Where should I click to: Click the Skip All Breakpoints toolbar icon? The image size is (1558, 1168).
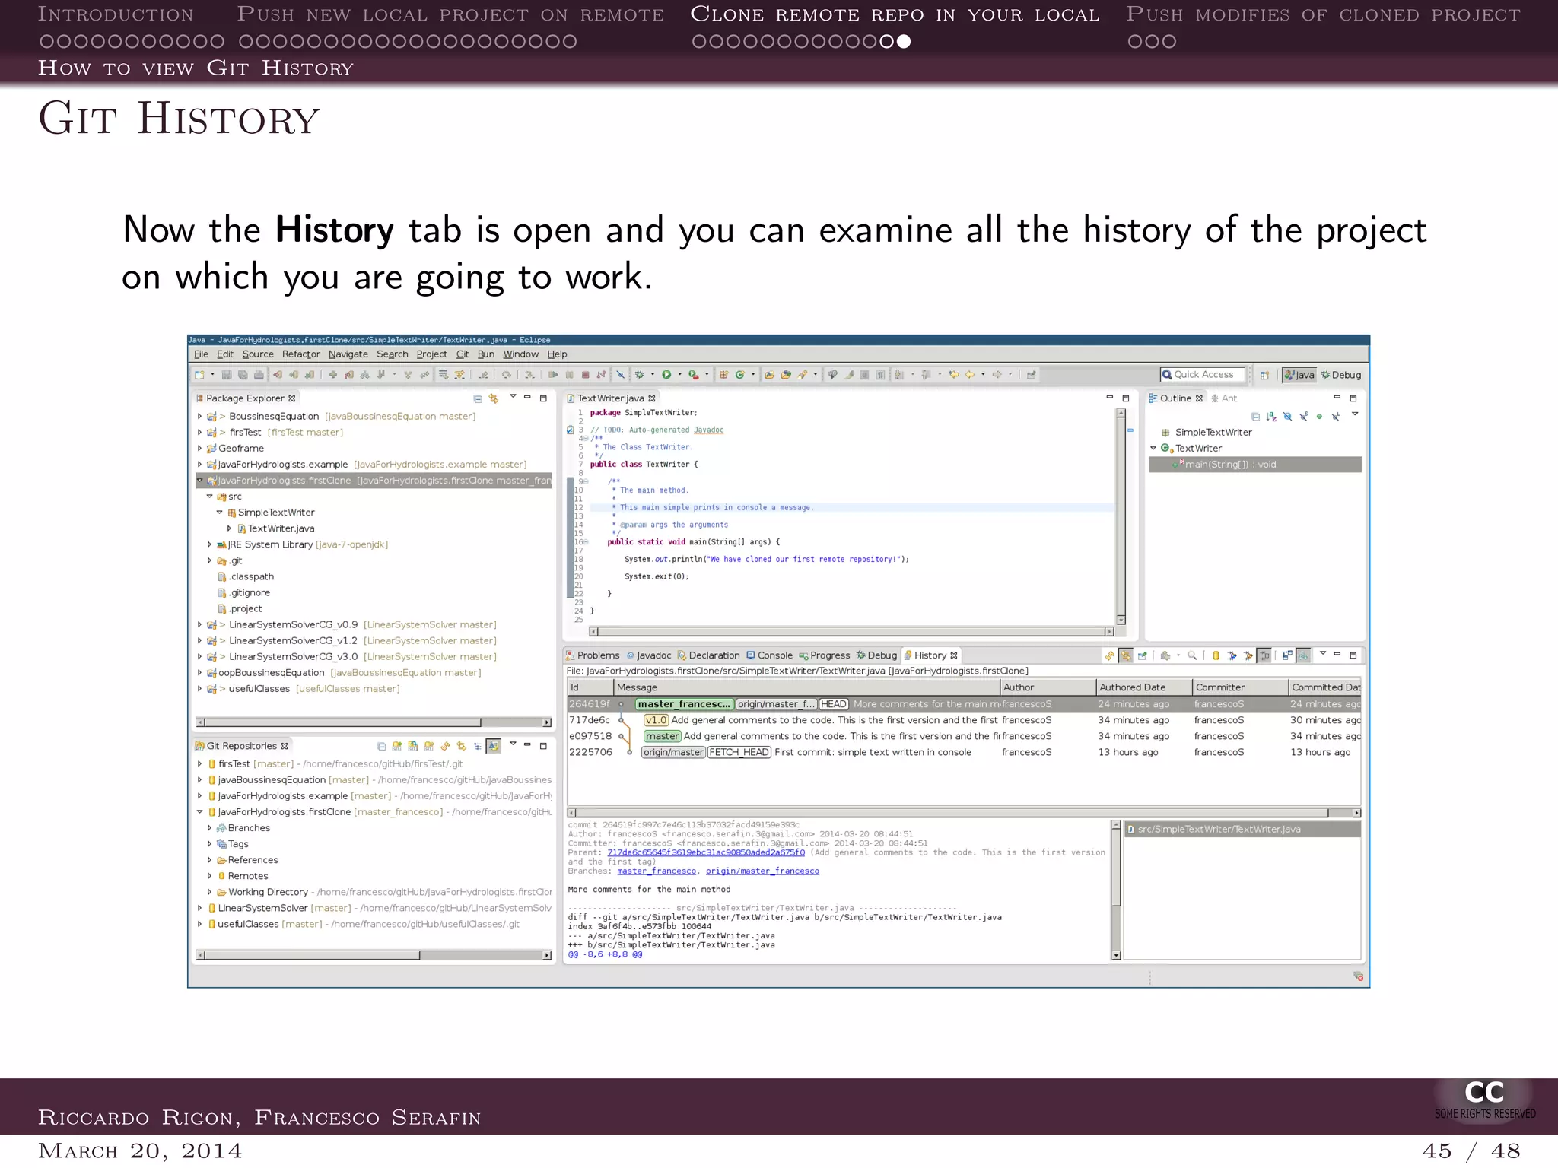[x=621, y=375]
